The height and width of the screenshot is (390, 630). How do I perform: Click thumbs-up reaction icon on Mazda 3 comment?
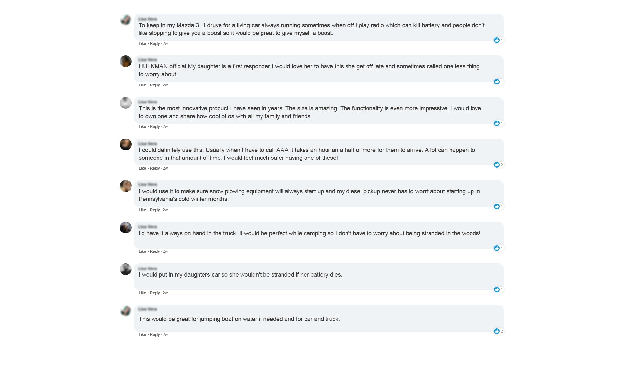click(497, 40)
